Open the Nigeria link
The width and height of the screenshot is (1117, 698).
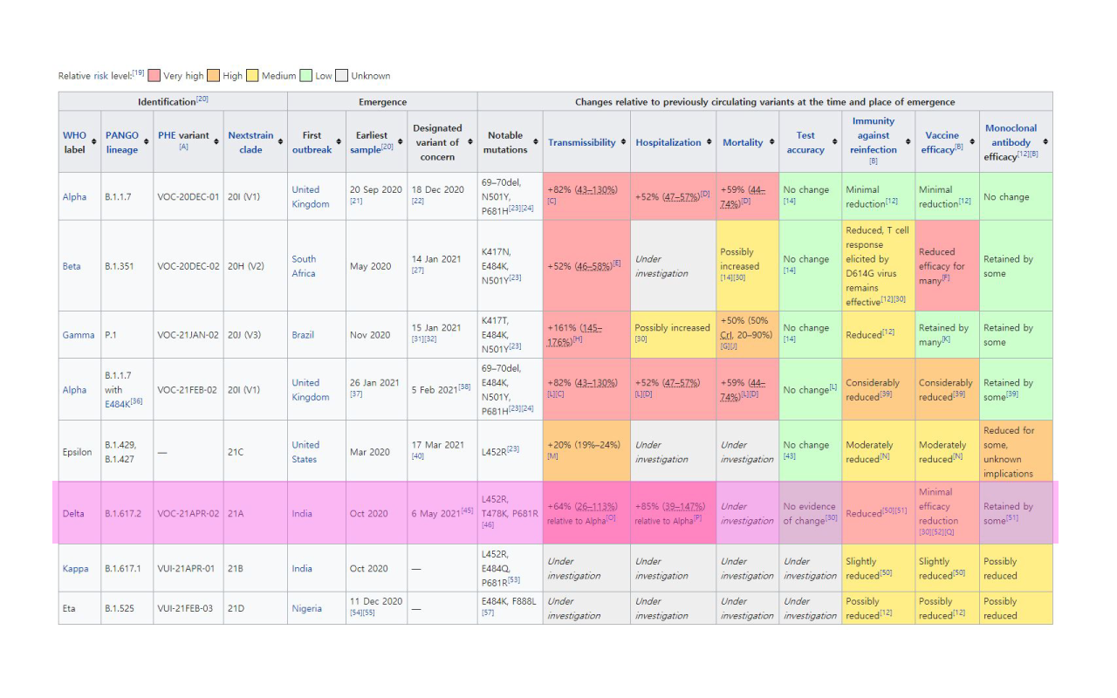click(306, 608)
